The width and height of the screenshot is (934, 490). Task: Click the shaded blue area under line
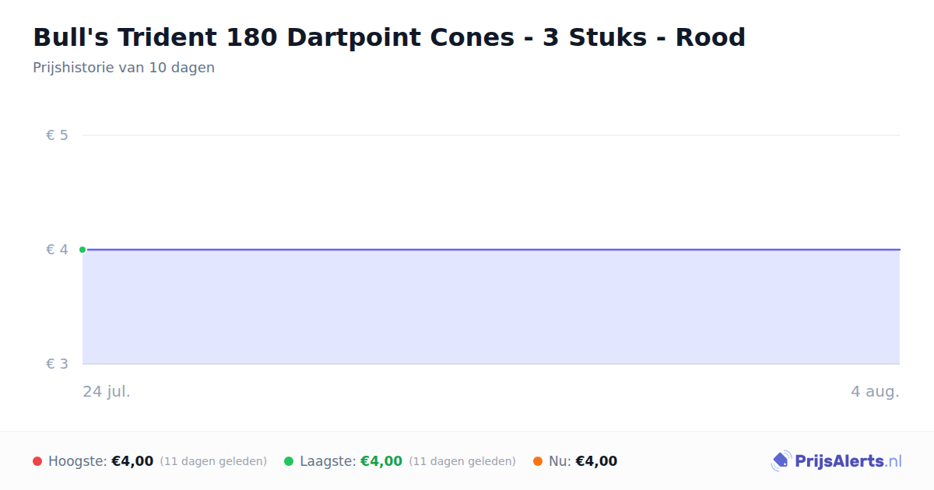(x=491, y=307)
